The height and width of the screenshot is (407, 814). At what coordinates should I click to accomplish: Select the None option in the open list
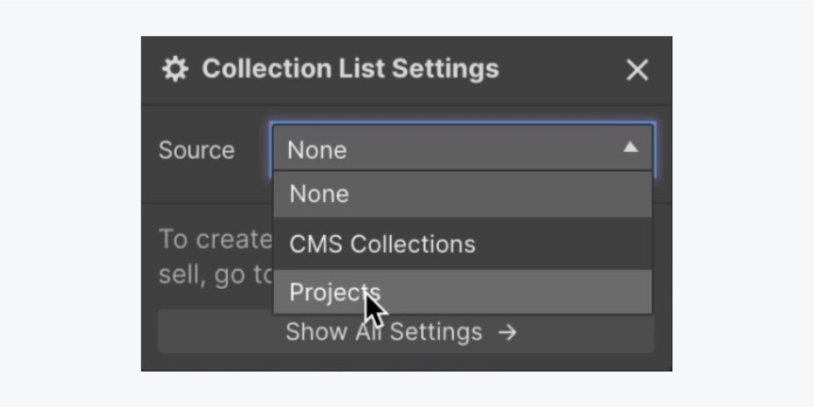319,194
